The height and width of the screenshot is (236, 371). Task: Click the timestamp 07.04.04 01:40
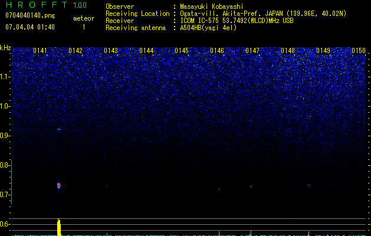(x=30, y=27)
